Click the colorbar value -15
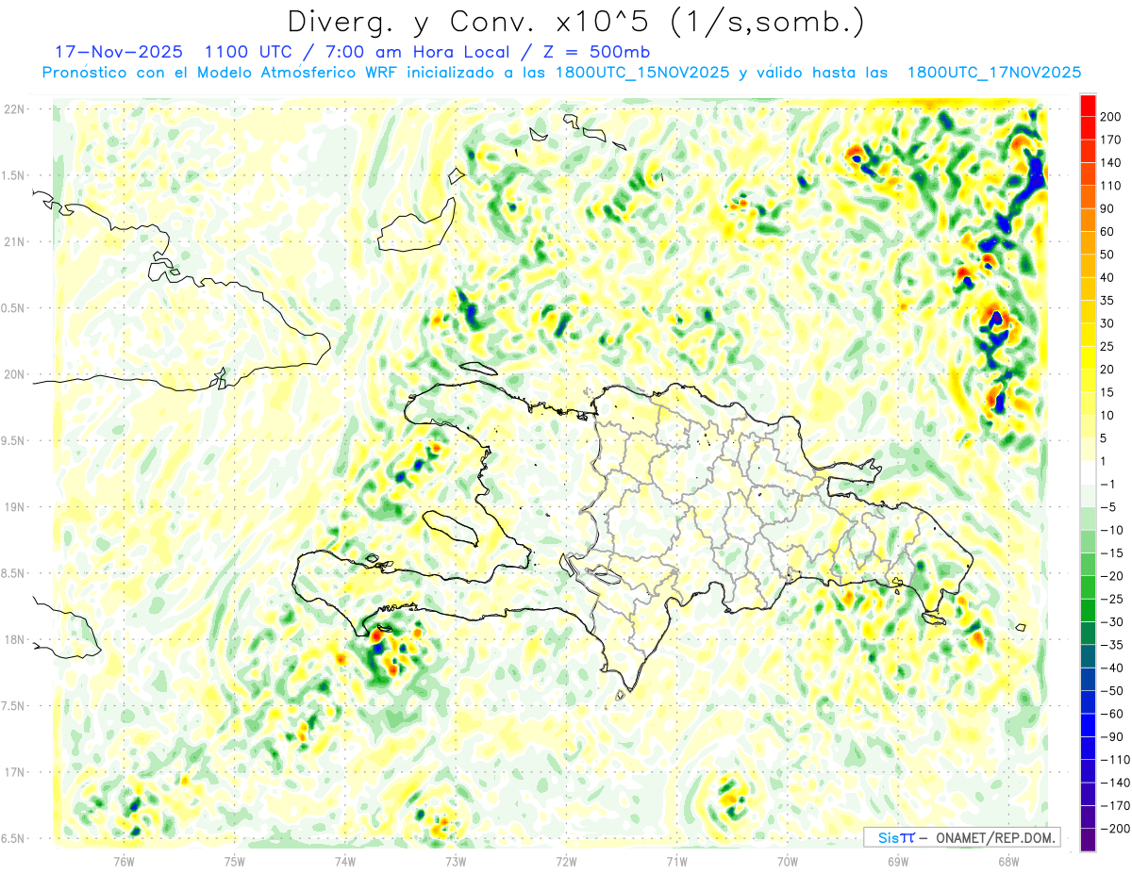The width and height of the screenshot is (1132, 874). coord(1113,553)
